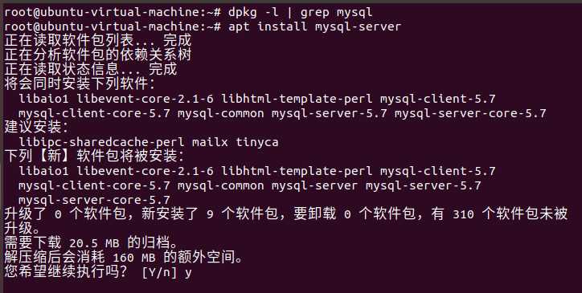Screen dimensions: 582x293
Task: Click 'mysql-common' in the new packages list
Action: 220,185
